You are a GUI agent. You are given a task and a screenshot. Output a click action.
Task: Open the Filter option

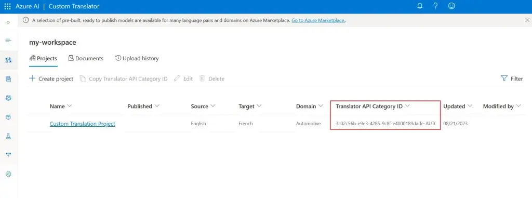pyautogui.click(x=512, y=79)
